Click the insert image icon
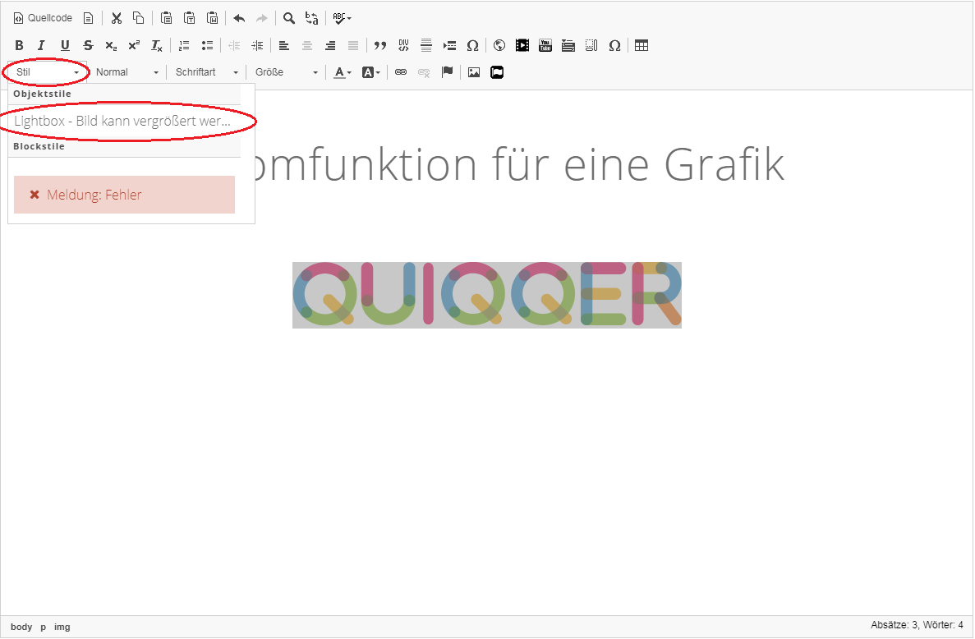The width and height of the screenshot is (975, 639). click(474, 72)
